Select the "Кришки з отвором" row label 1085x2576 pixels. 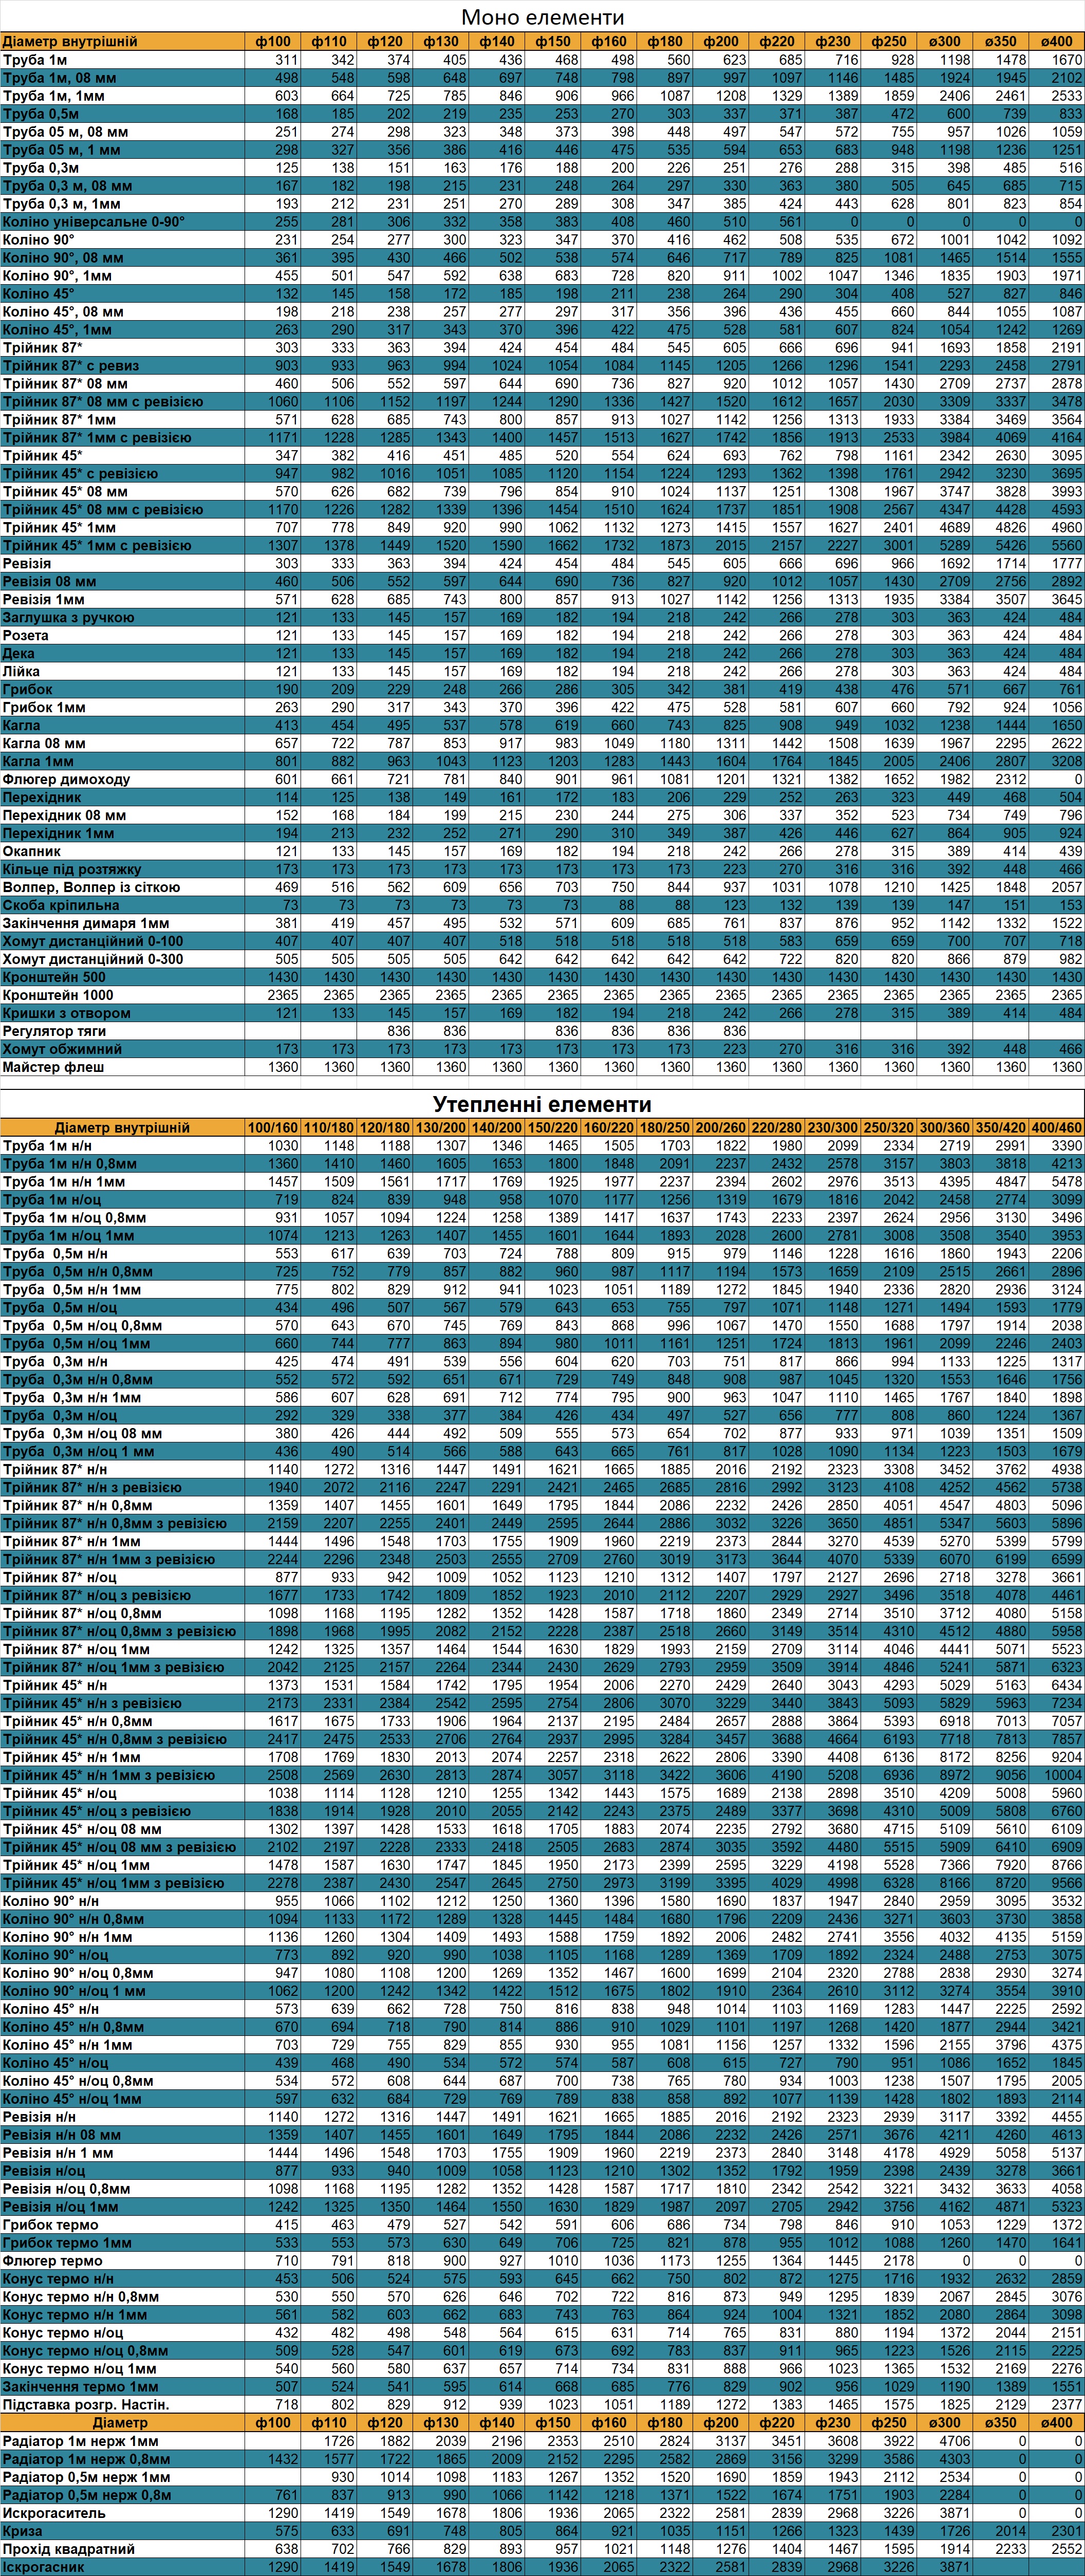pos(66,1013)
